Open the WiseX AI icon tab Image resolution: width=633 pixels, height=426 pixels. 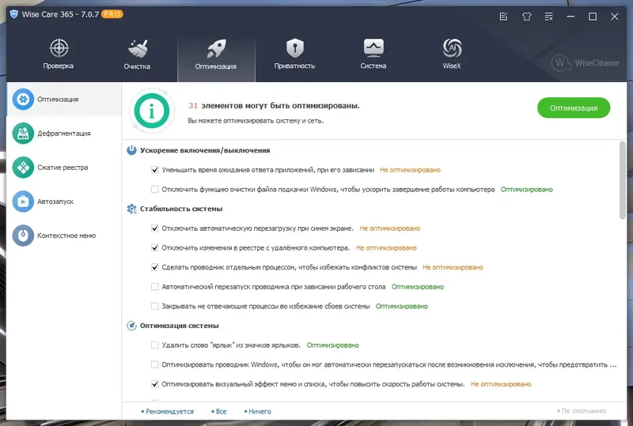(x=452, y=47)
